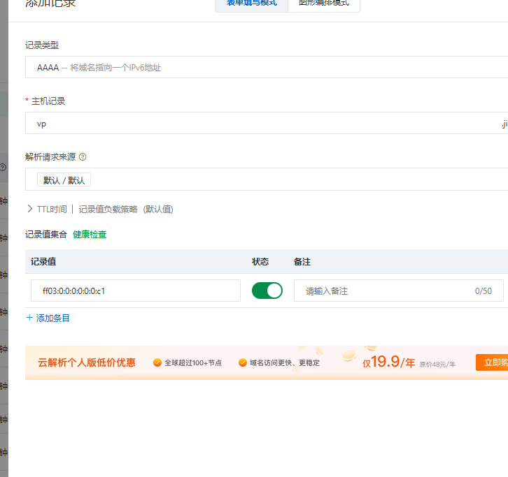508x477 pixels.
Task: Open the 记录类型 AAAA dropdown
Action: pos(267,67)
